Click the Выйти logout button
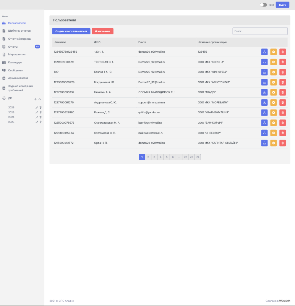The width and height of the screenshot is (295, 306). click(x=282, y=5)
